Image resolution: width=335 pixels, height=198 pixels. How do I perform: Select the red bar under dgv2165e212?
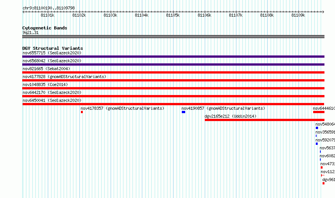pos(265,120)
